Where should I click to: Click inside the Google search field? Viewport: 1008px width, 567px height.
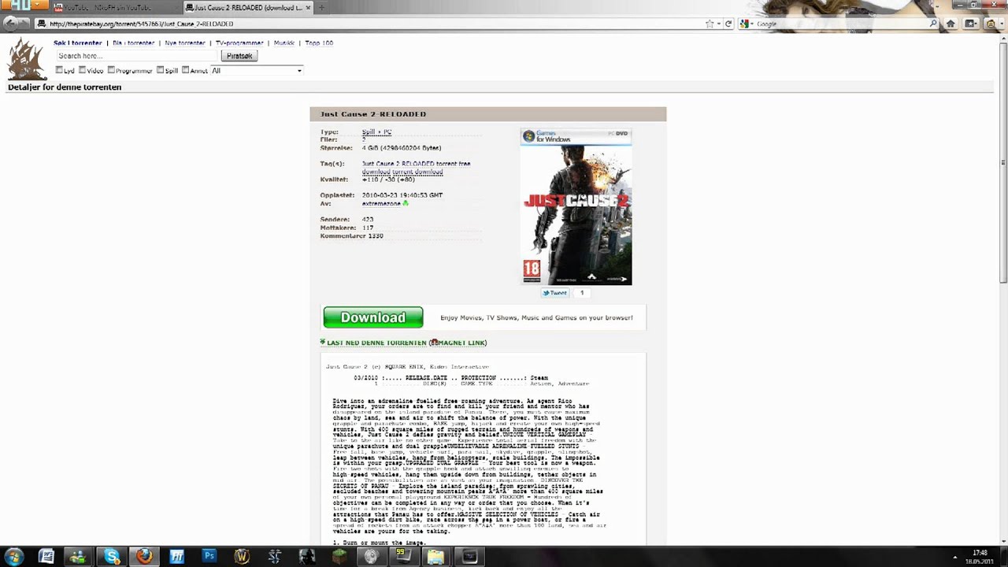[841, 24]
